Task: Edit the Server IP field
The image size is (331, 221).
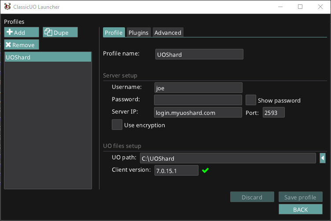Action: coord(198,112)
